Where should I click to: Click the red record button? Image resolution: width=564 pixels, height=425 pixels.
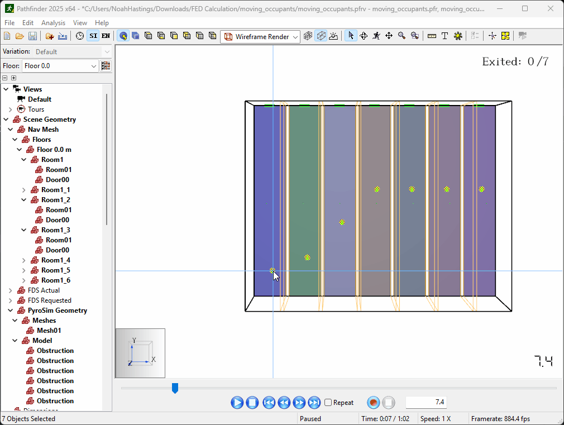point(374,402)
